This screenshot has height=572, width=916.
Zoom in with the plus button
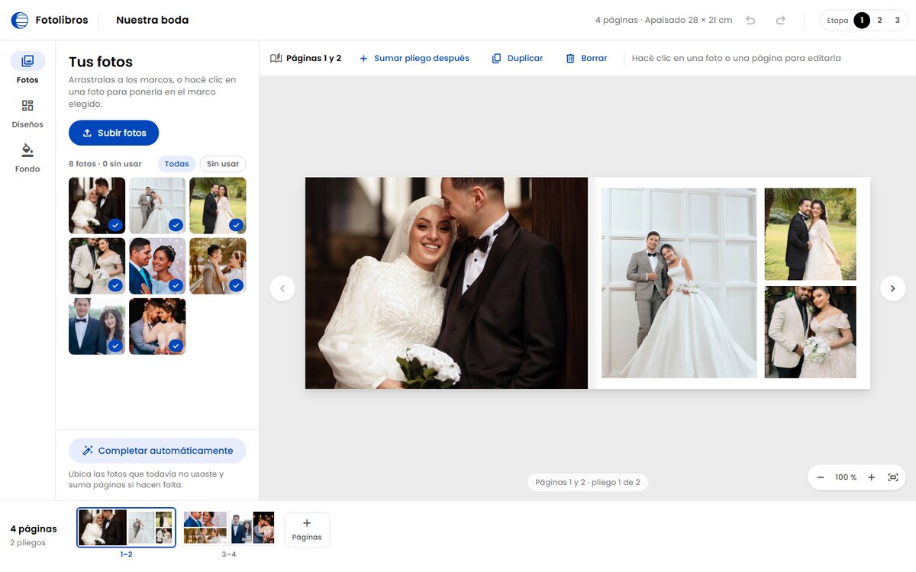point(871,477)
